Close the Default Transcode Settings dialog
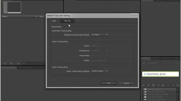The image size is (181, 101). click(x=134, y=15)
